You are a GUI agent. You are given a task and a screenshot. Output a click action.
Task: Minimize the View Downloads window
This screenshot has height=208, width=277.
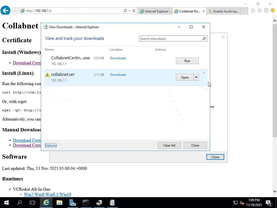(179, 27)
